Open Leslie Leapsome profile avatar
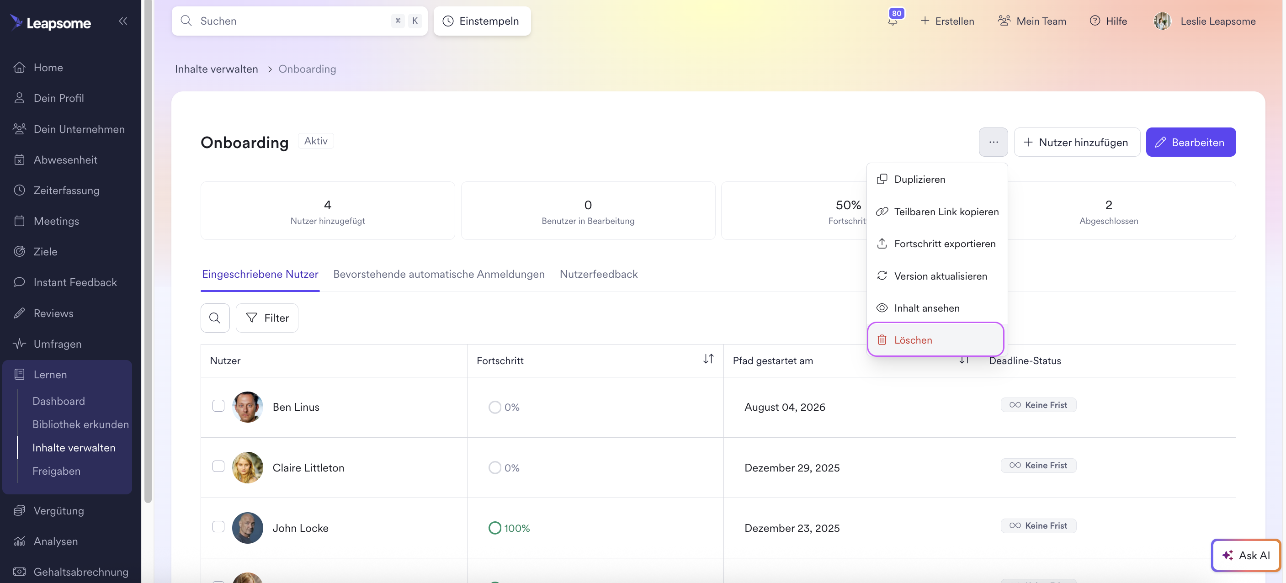 point(1163,21)
